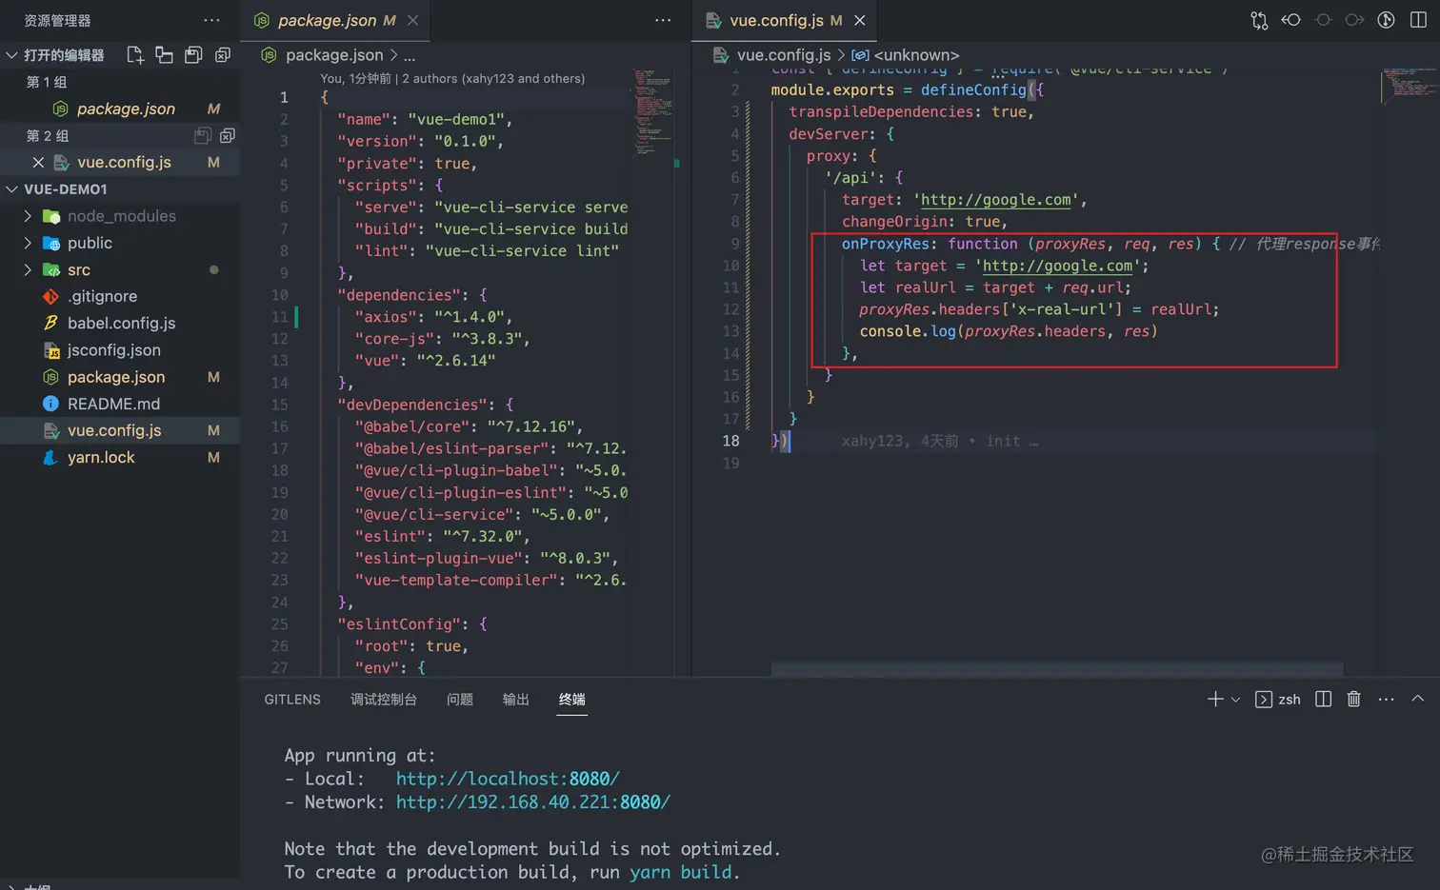Image resolution: width=1440 pixels, height=890 pixels.
Task: Open next revision GitLens icon
Action: click(x=1354, y=20)
